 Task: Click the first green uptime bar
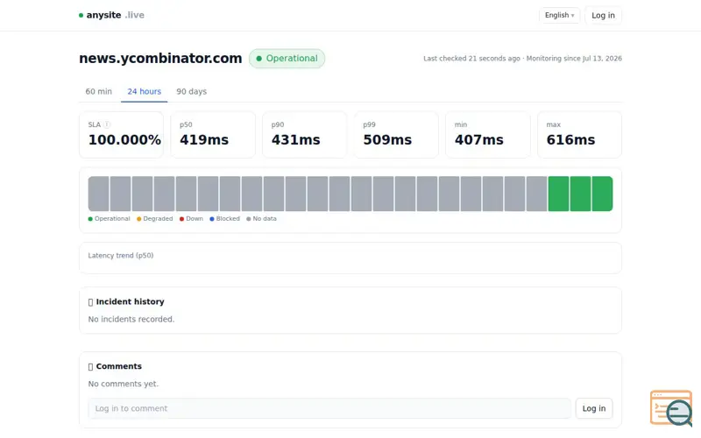(558, 194)
